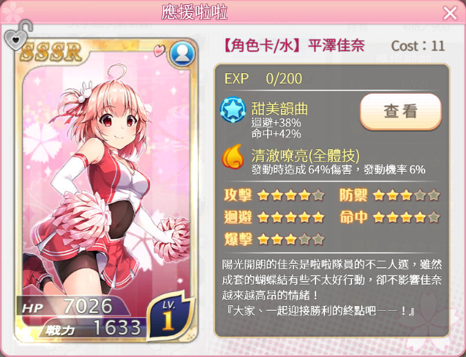Select the 清澈嘹亮(全體技) skill title
Image resolution: width=466 pixels, height=357 pixels.
click(306, 155)
